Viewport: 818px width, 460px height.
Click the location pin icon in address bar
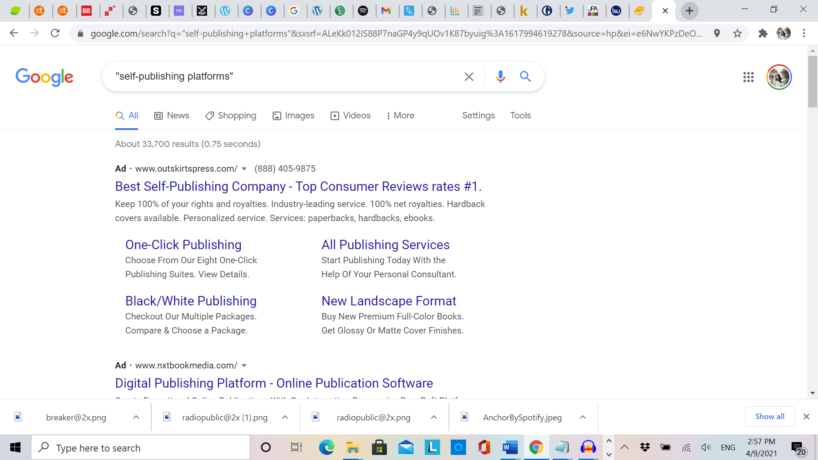(x=717, y=33)
